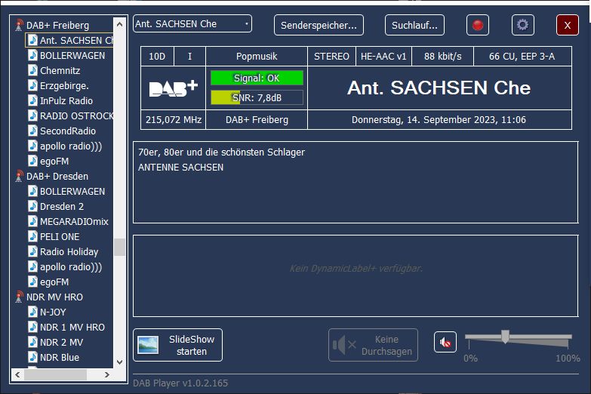Click the NDR MV HRO antenna icon
The height and width of the screenshot is (394, 591).
(19, 297)
